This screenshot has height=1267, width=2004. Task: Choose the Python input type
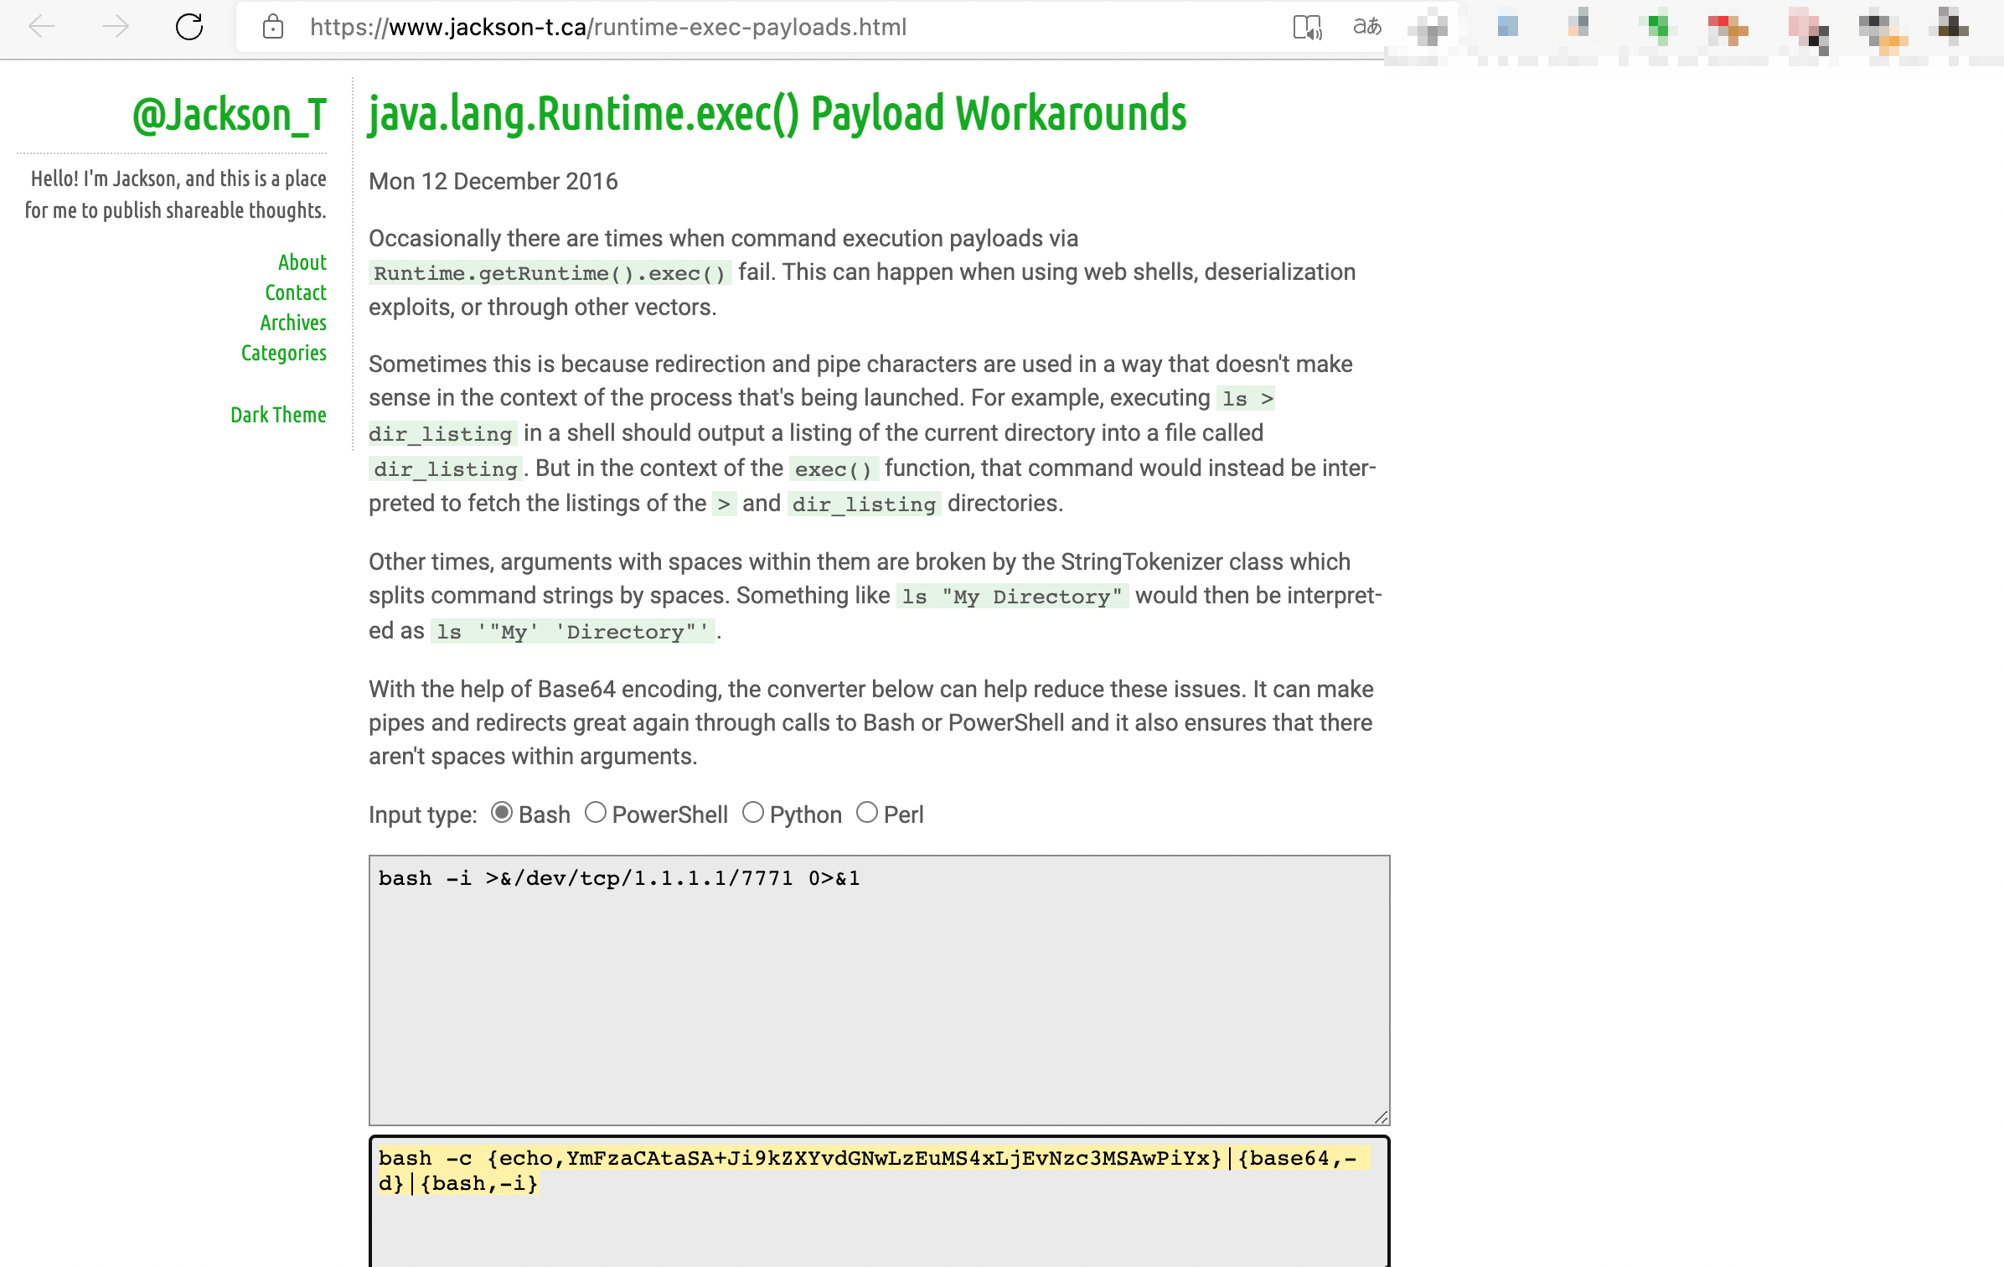tap(753, 813)
